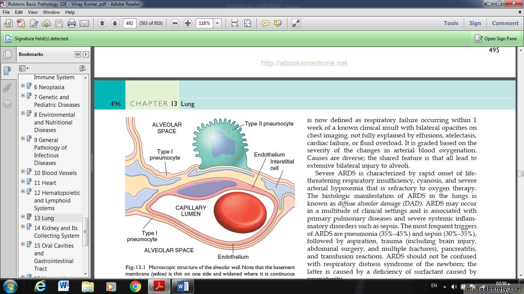Click the Open Sign Pane button
The width and height of the screenshot is (524, 294).
[496, 38]
